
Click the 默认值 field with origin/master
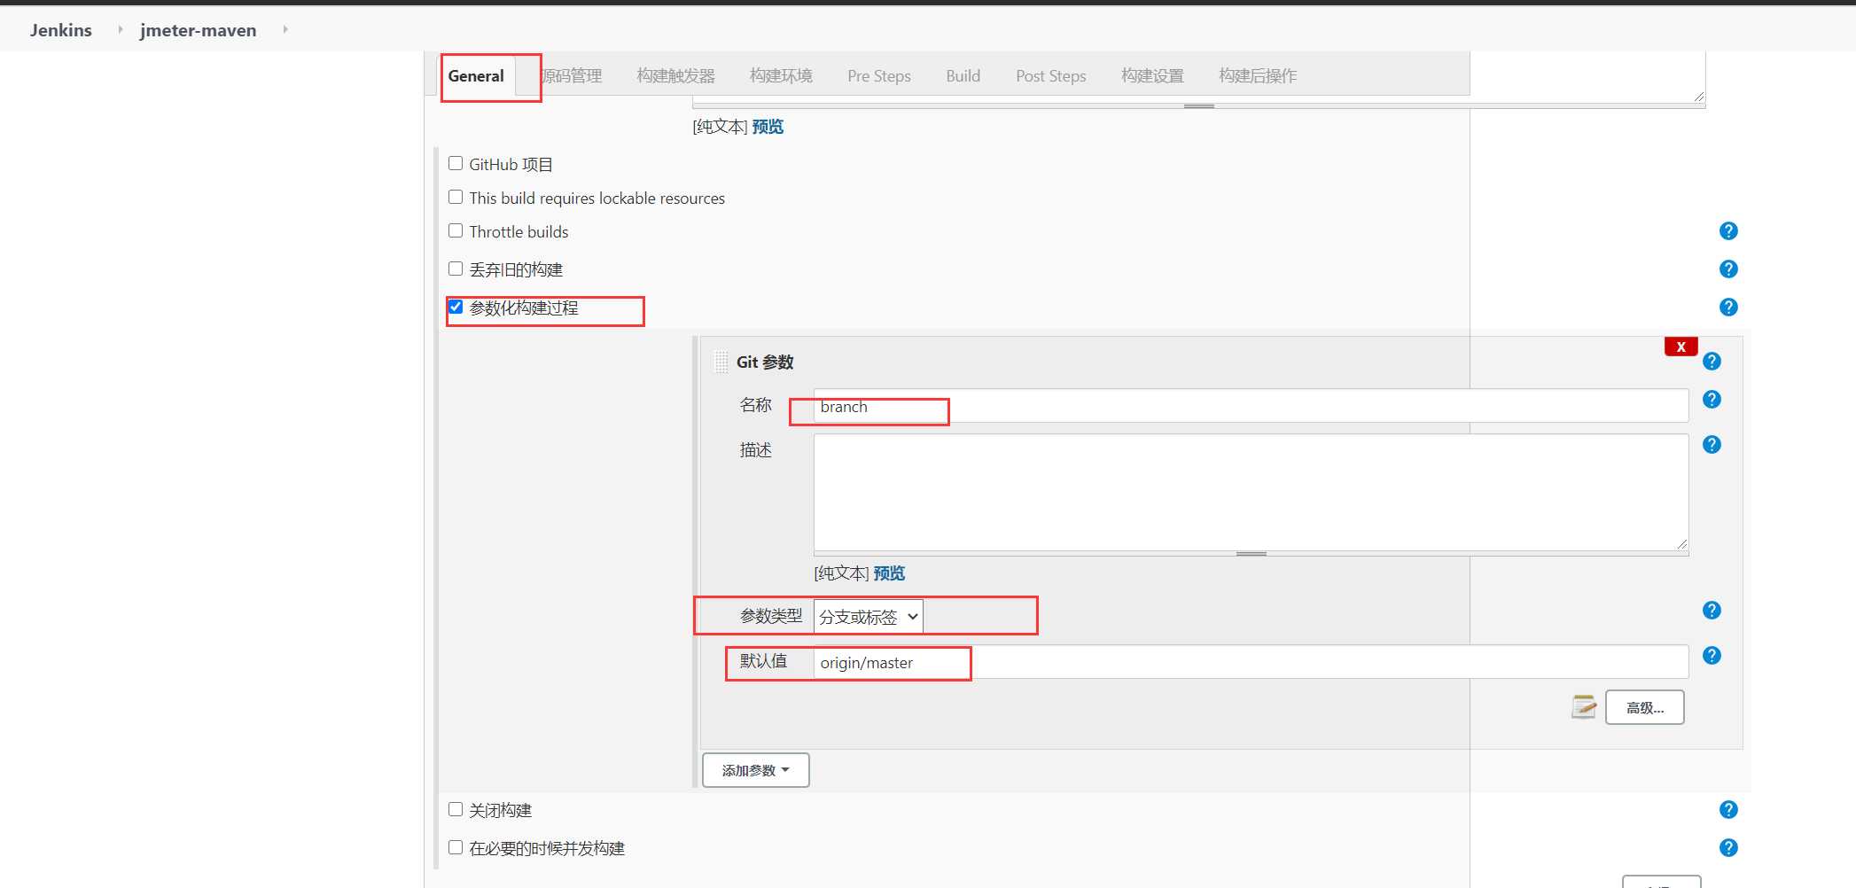[x=1251, y=662]
